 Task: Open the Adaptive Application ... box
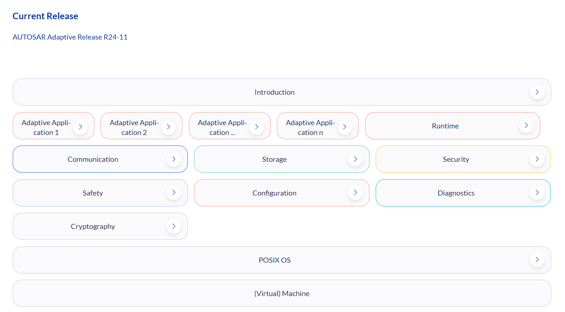222,127
